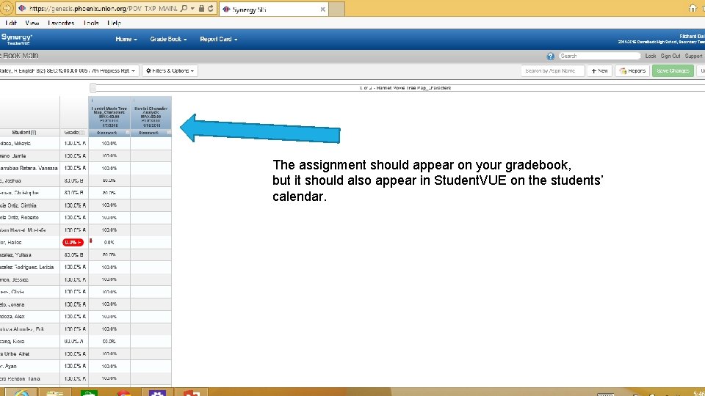
Task: Open File Explorer from the taskbar
Action: (x=54, y=393)
